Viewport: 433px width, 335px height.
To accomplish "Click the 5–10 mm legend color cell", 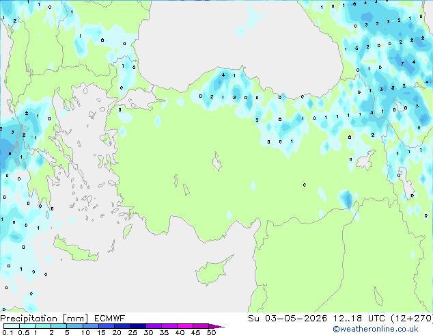I will point(74,326).
